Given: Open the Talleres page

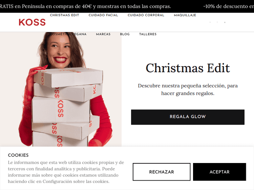Looking at the screenshot, I should pos(148,34).
